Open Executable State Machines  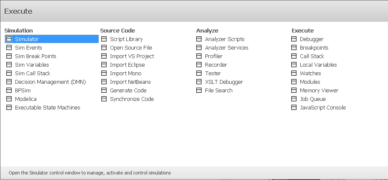pyautogui.click(x=47, y=108)
